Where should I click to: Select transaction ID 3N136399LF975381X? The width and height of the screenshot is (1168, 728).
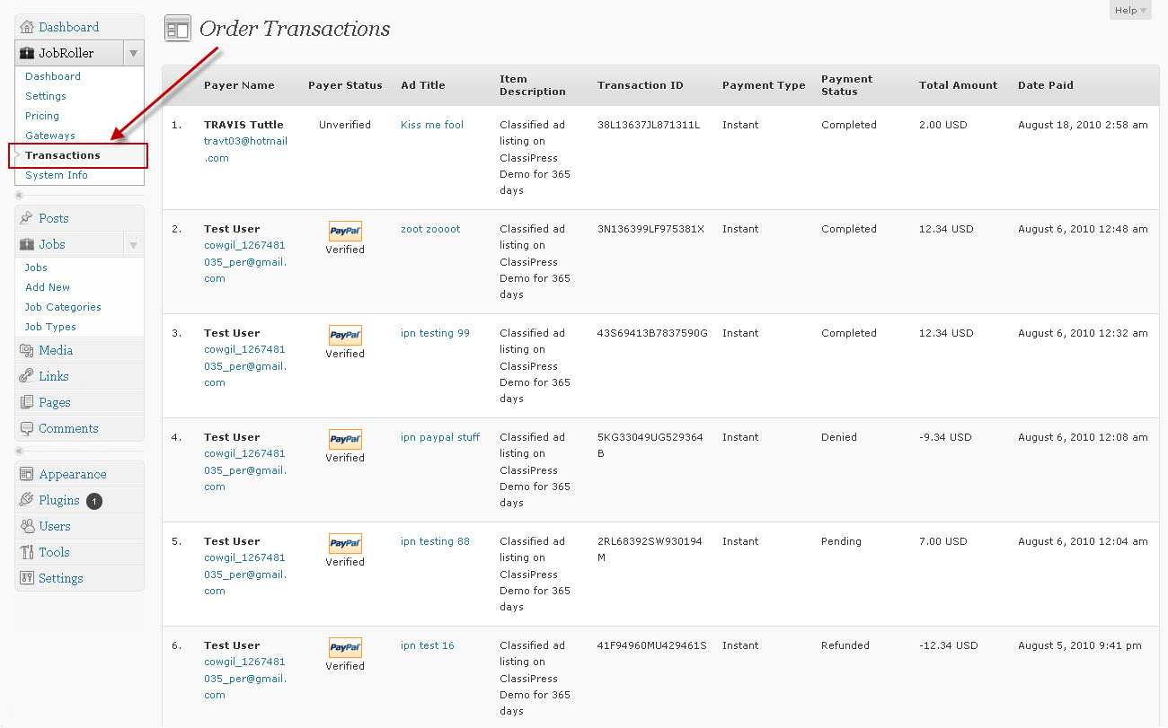point(650,229)
